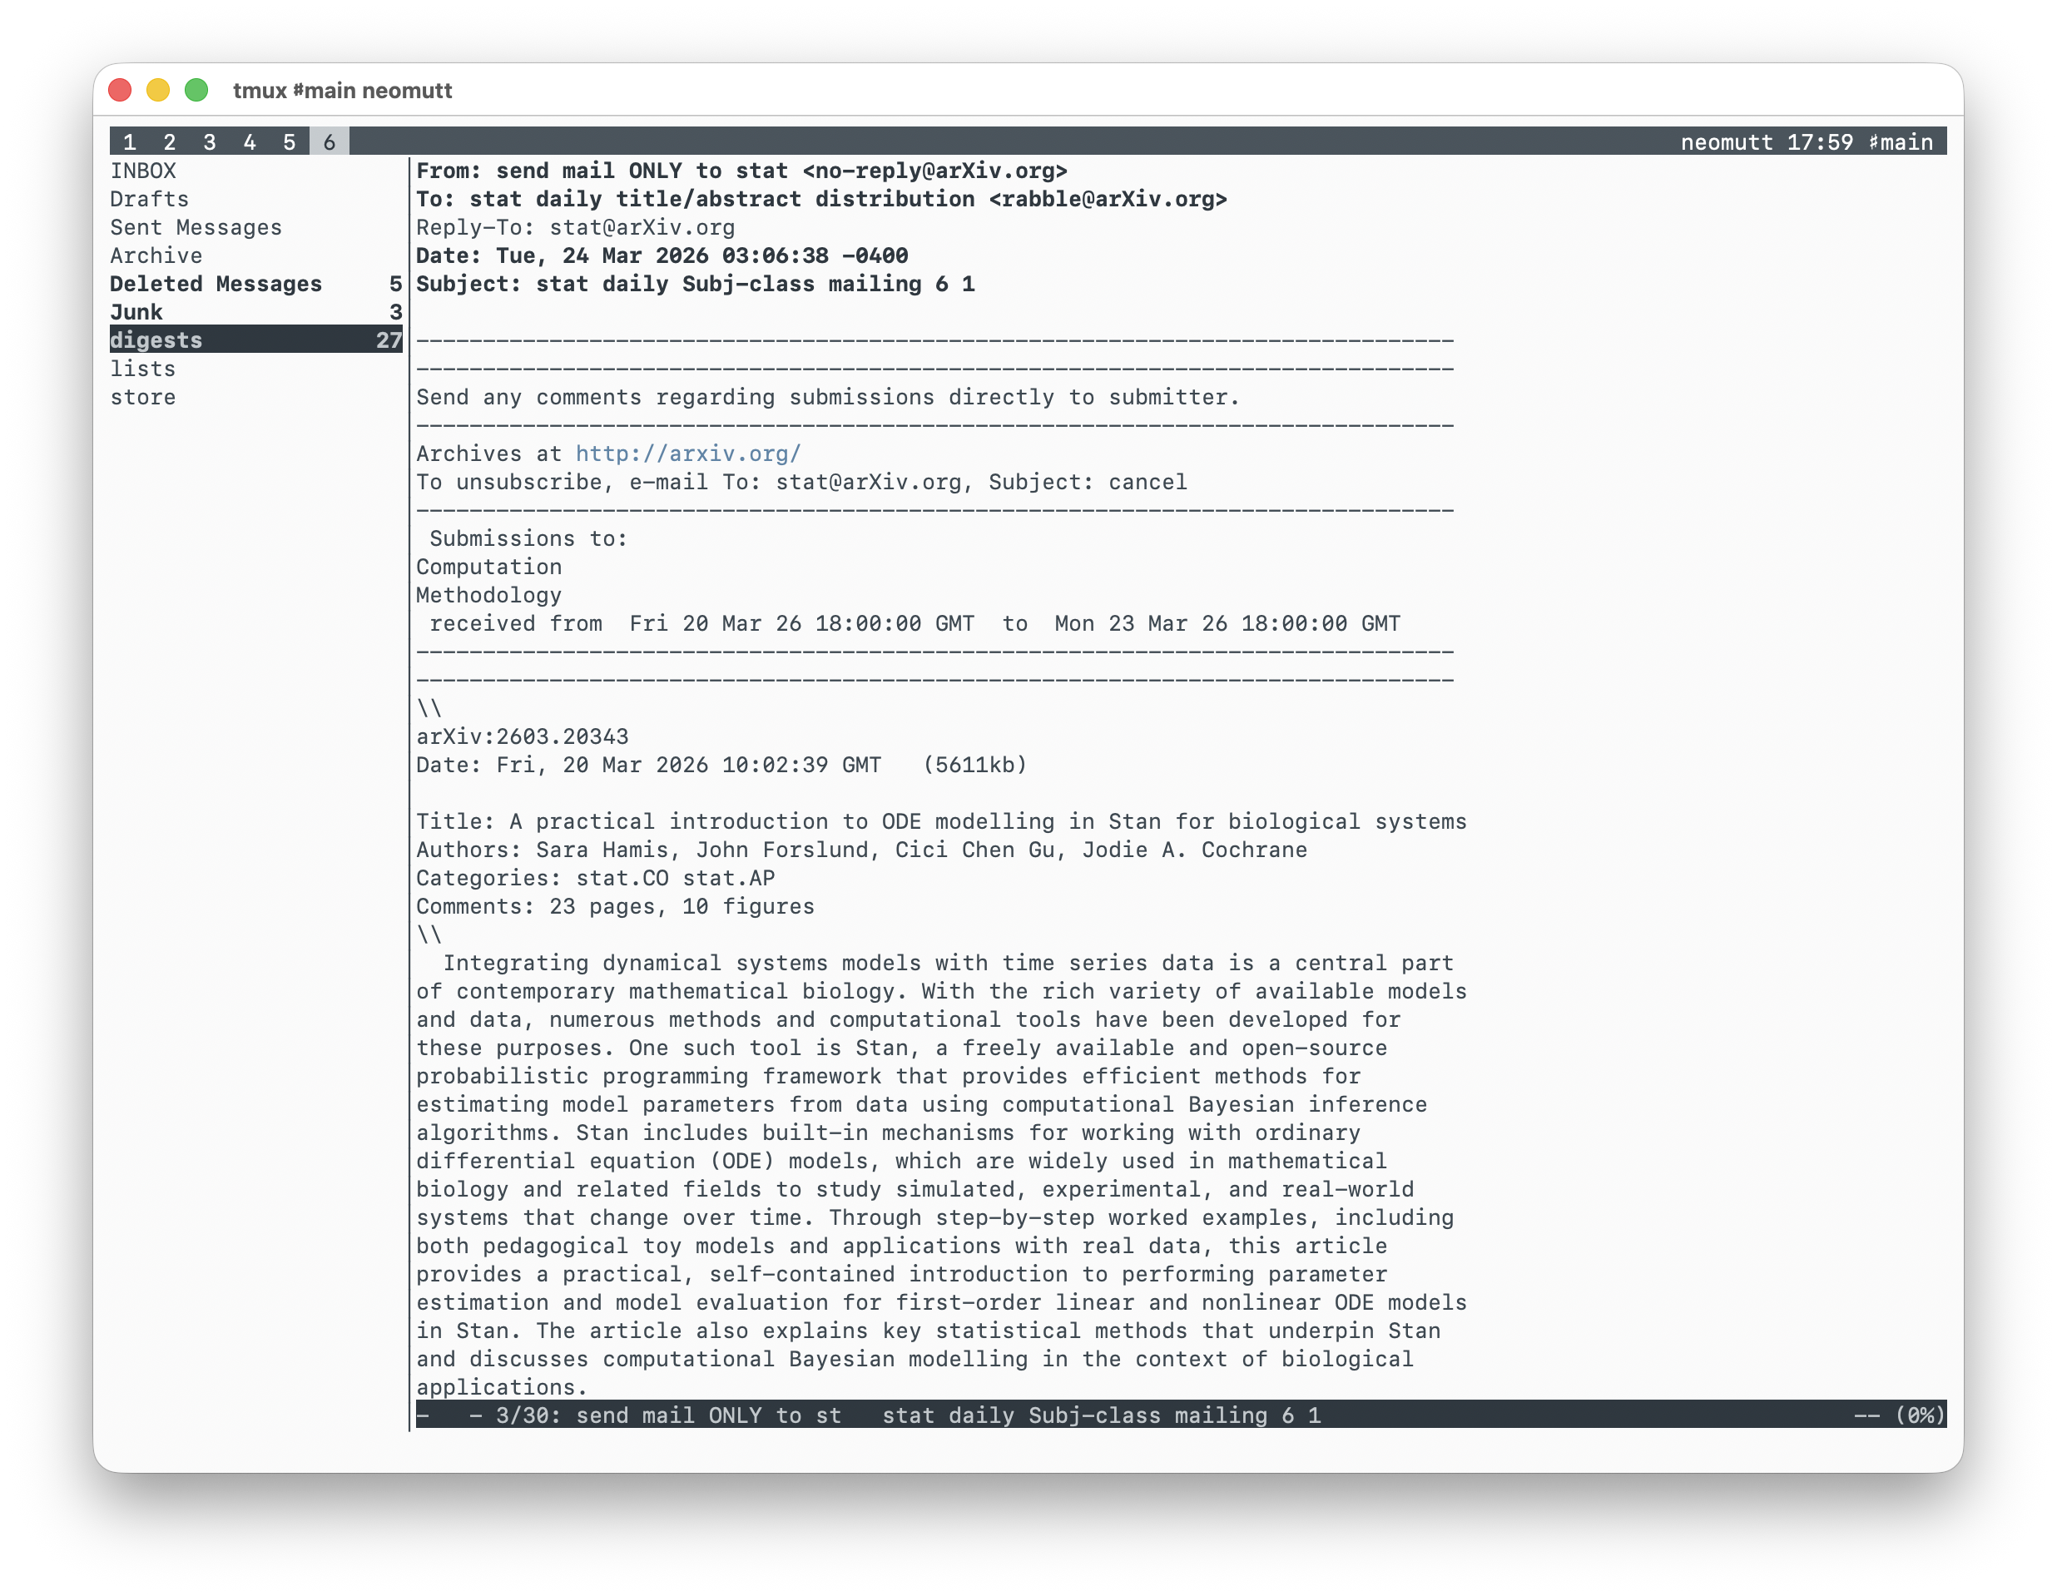Viewport: 2057px width, 1596px height.
Task: Select active tmux window 6
Action: (329, 142)
